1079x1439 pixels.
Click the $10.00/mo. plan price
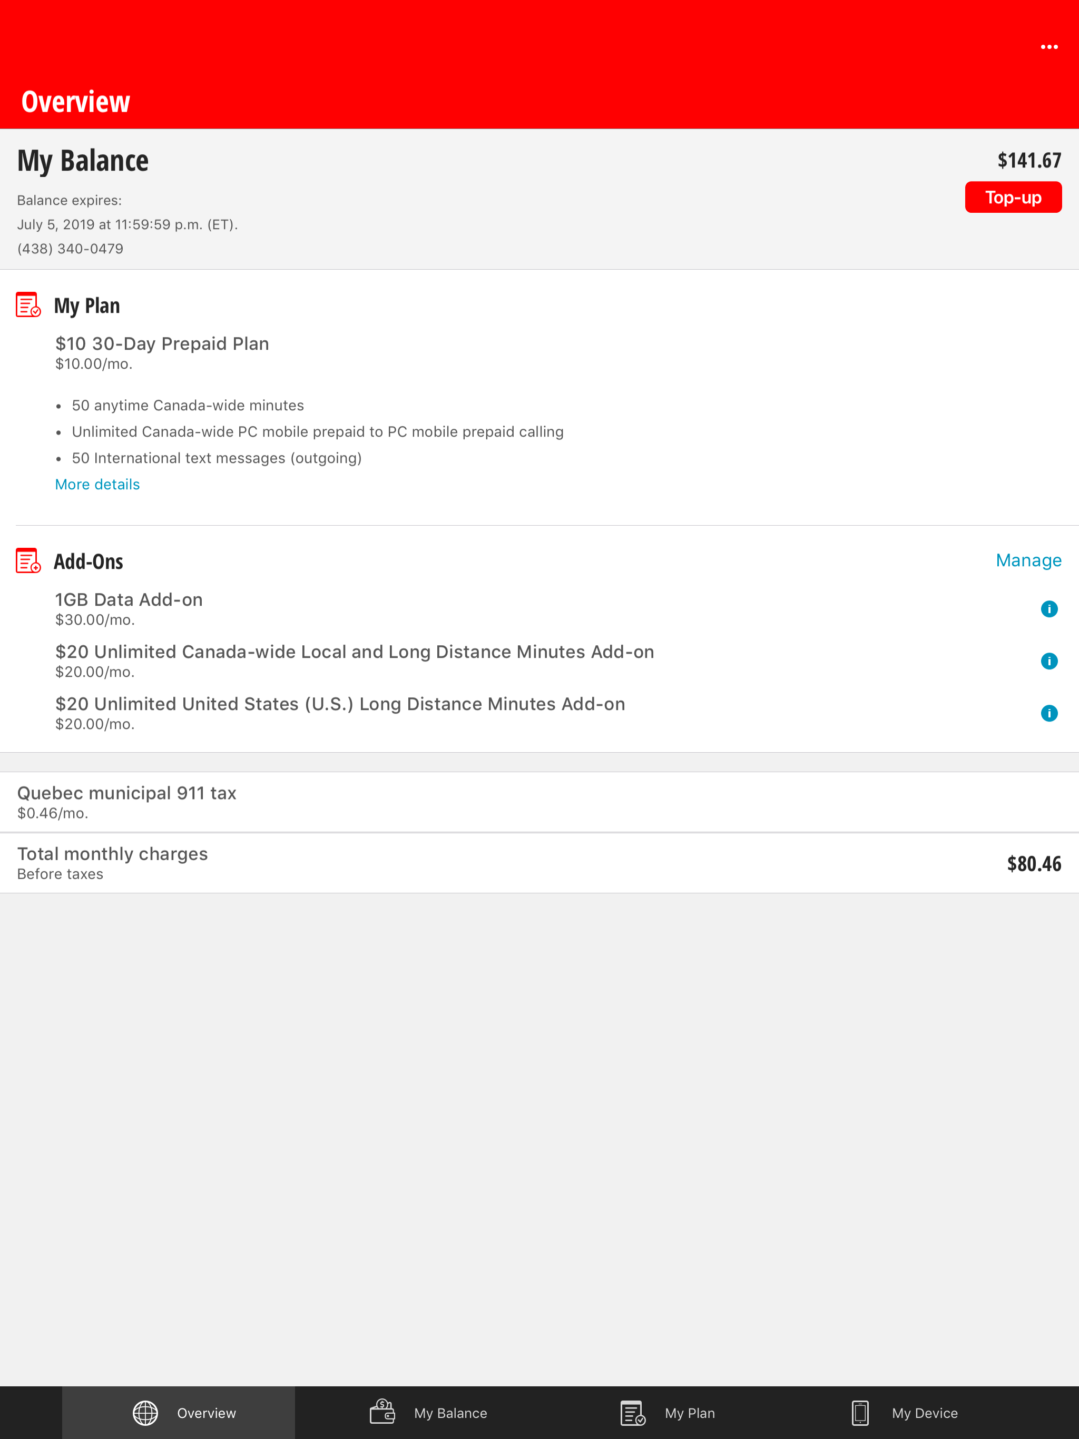point(94,363)
